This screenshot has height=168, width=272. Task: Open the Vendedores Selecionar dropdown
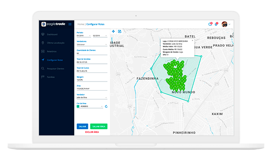pos(92,44)
